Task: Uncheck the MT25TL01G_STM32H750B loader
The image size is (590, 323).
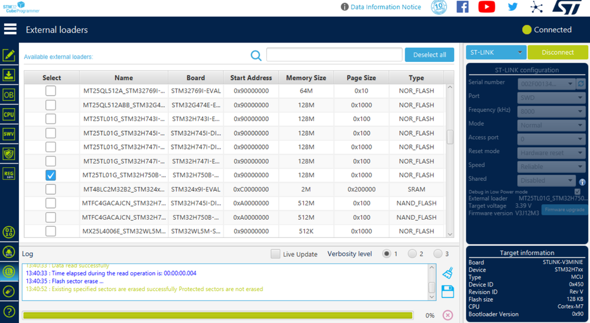Action: (x=51, y=175)
